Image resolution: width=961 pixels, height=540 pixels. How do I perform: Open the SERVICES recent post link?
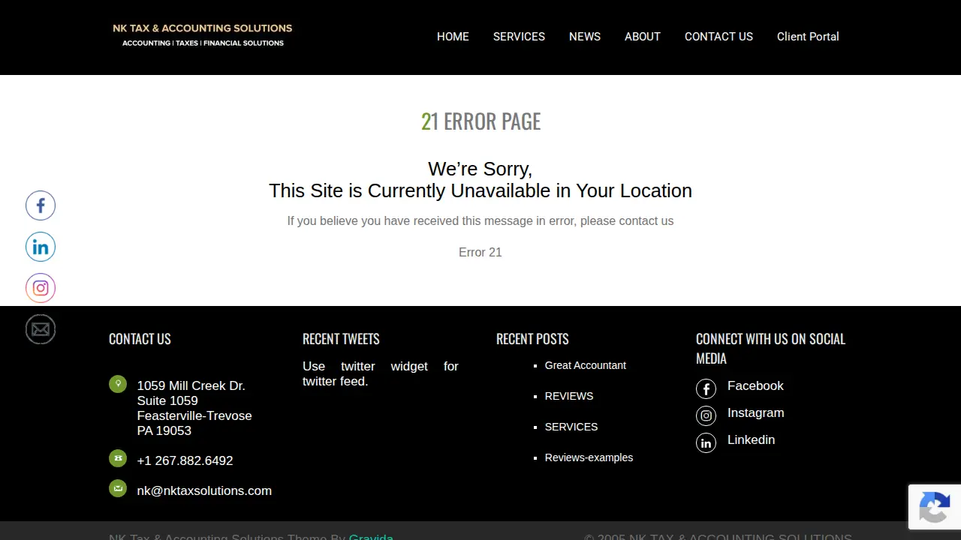(571, 427)
